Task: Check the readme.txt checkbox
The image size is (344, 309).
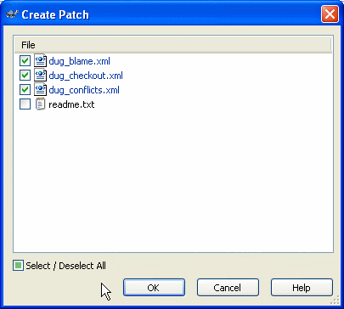Action: [25, 104]
